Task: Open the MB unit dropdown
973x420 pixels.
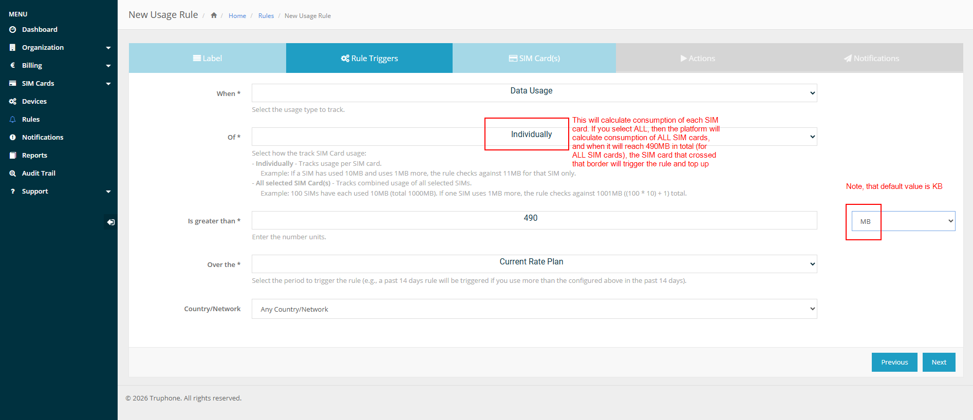Action: pos(903,221)
